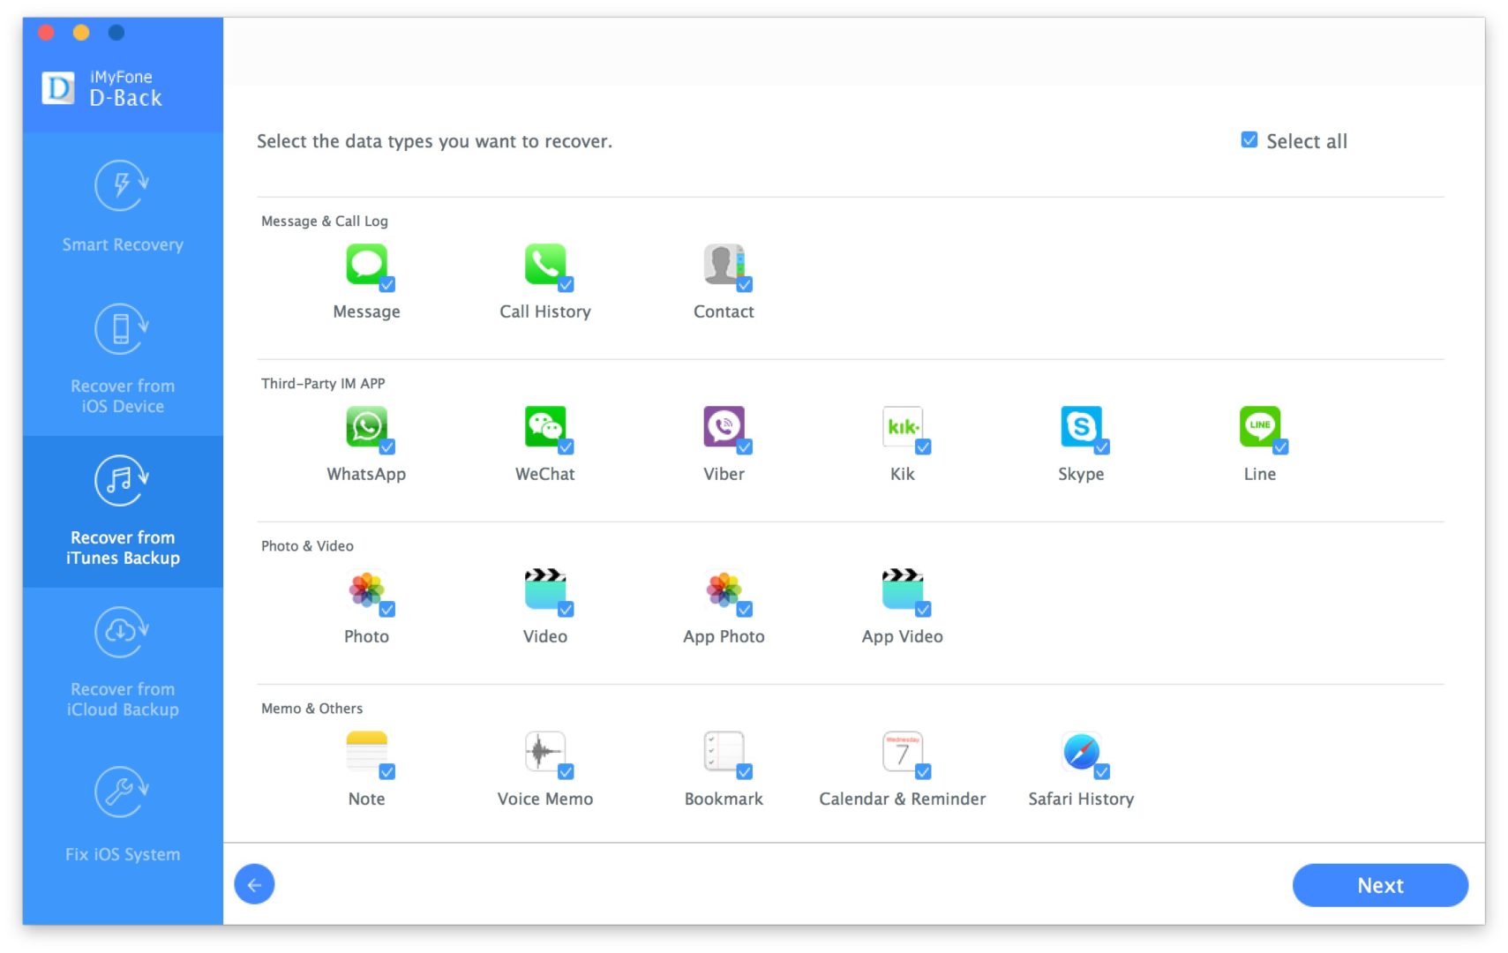Open the Fix iOS System section
The height and width of the screenshot is (953, 1508).
(x=123, y=814)
